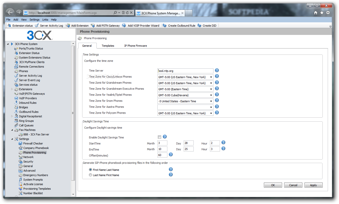Open the Links menu
Screen dimensions: 339x204
45,20
